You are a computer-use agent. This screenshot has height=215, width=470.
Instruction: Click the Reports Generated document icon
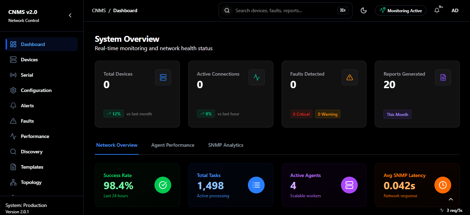pyautogui.click(x=443, y=77)
